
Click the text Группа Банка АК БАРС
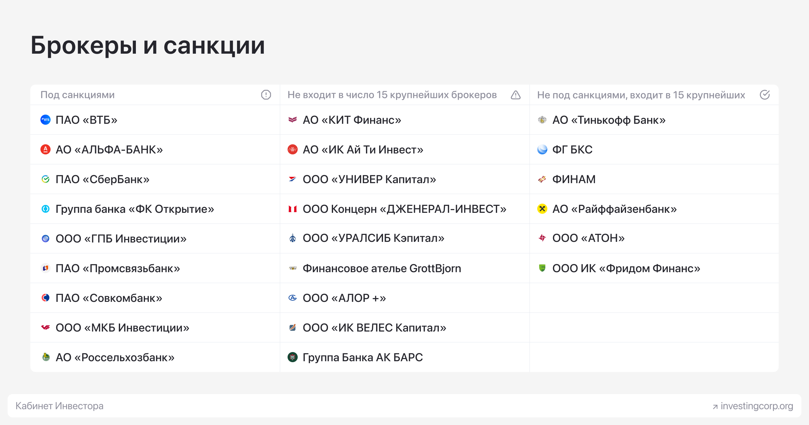coord(363,357)
